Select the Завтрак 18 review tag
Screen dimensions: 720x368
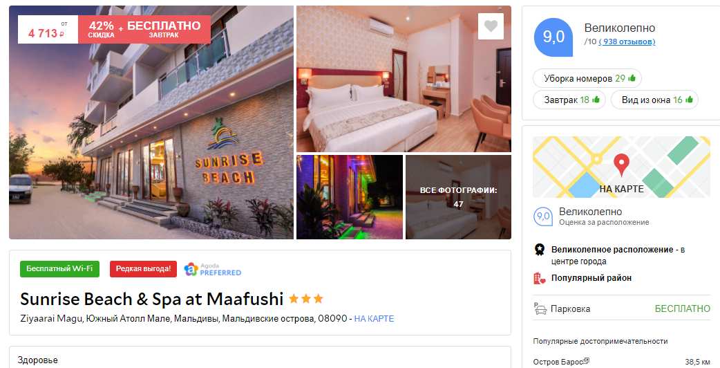tap(569, 100)
